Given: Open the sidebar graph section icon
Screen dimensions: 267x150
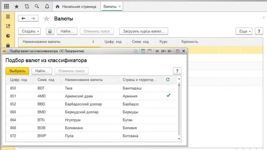Looking at the screenshot, I should point(8,26).
